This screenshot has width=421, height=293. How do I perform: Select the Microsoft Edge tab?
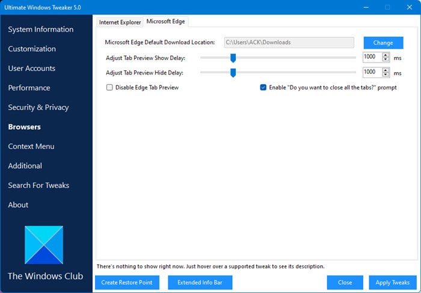point(166,22)
